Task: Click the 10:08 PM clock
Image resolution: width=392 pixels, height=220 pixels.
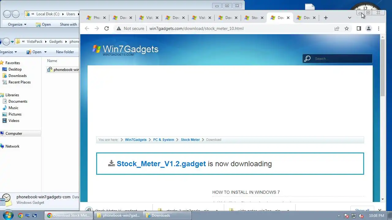Action: tap(377, 215)
